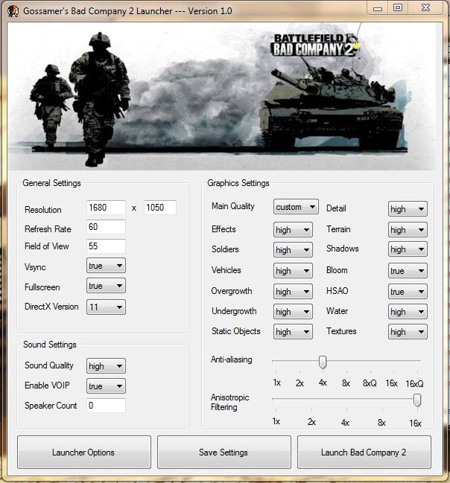Minimize the launcher window
The height and width of the screenshot is (483, 450).
[378, 7]
